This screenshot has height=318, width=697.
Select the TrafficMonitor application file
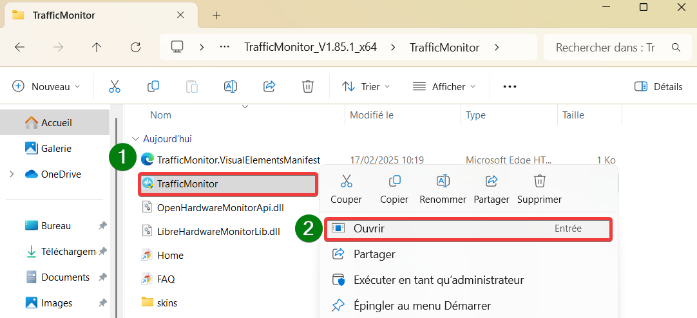pyautogui.click(x=228, y=184)
